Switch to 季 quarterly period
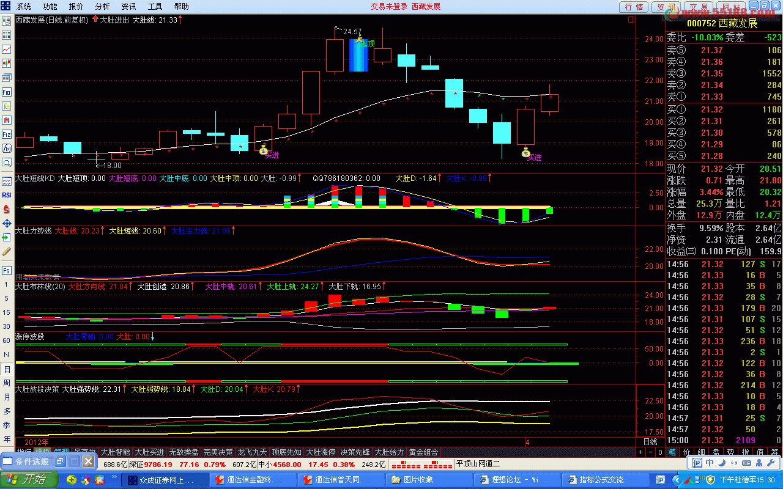Screen dimensions: 783x489 7,425
